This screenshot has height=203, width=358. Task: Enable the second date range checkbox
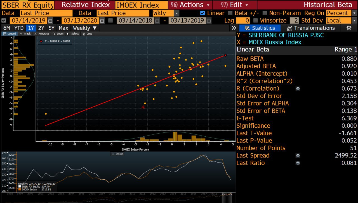(x=111, y=20)
